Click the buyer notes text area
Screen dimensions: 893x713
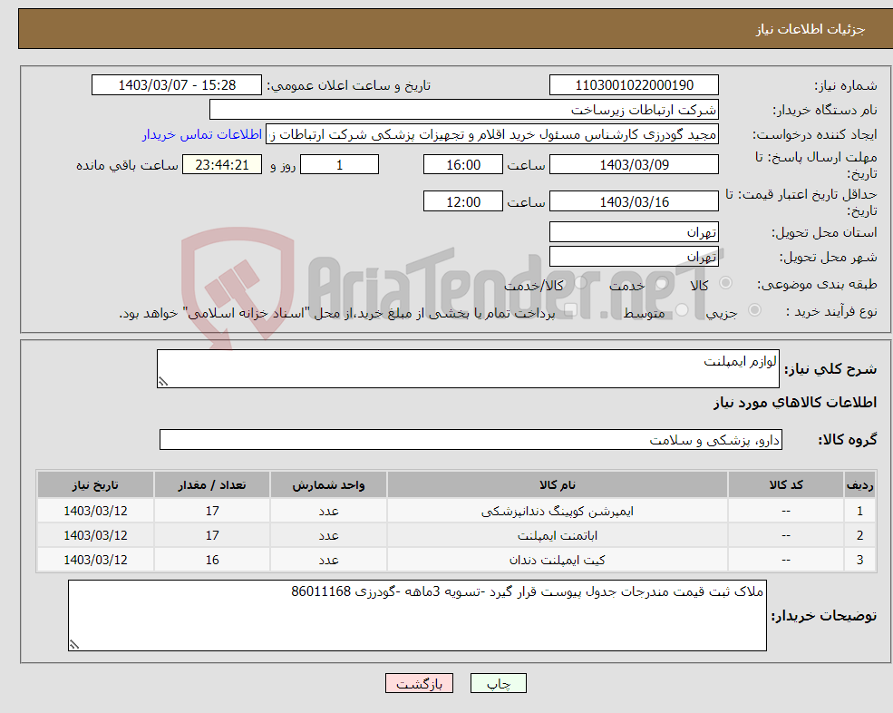pos(417,616)
